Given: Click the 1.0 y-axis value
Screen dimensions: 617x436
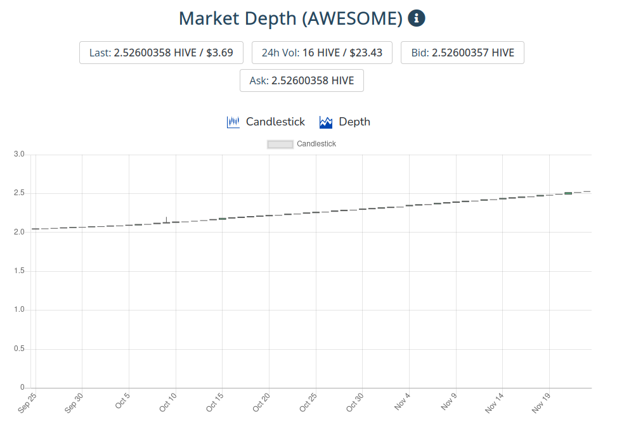Looking at the screenshot, I should click(x=19, y=310).
